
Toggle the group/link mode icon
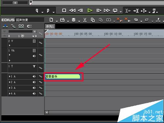click(x=21, y=26)
